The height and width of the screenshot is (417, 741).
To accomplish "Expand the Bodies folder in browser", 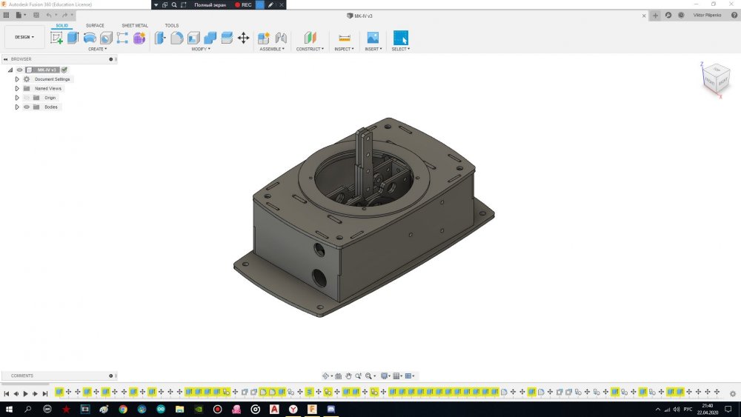I will [17, 107].
